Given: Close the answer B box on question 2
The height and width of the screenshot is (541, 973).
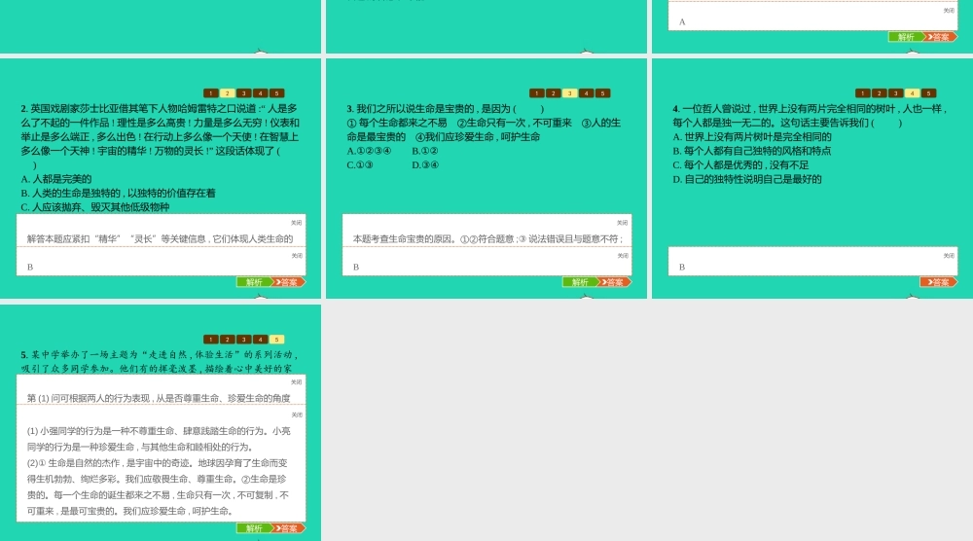Looking at the screenshot, I should pyautogui.click(x=297, y=256).
